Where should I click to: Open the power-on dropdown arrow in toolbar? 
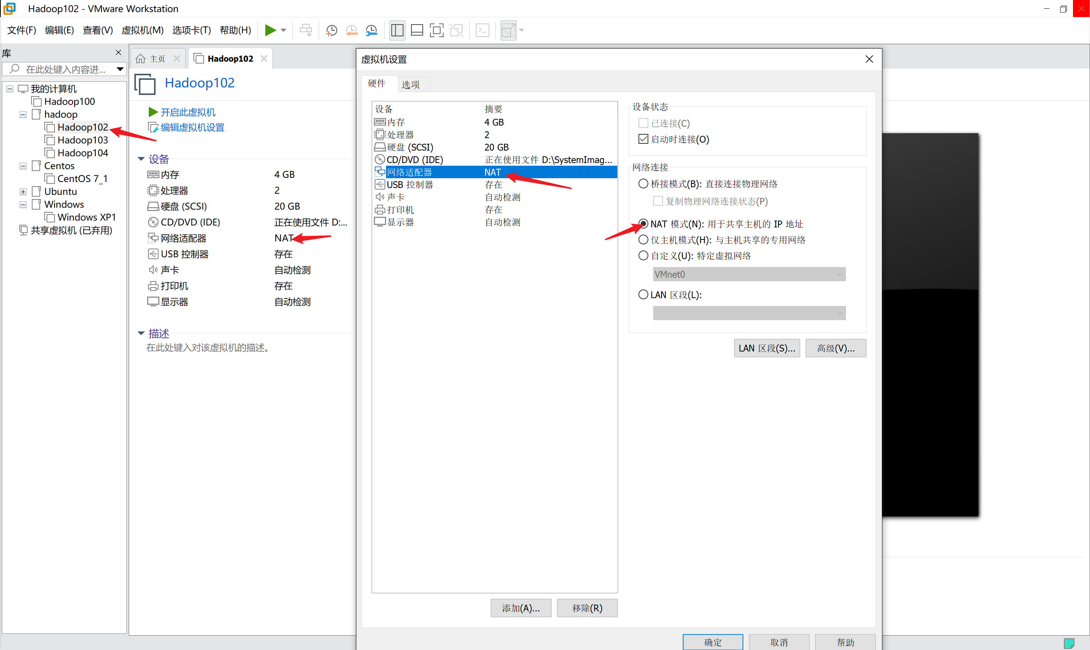[283, 30]
